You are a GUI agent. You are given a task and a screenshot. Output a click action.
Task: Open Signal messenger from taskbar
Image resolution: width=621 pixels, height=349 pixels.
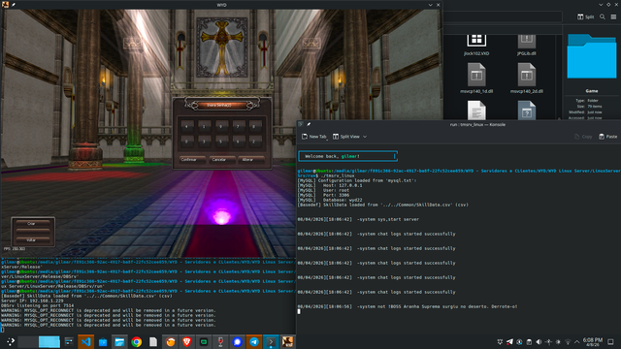point(237,342)
